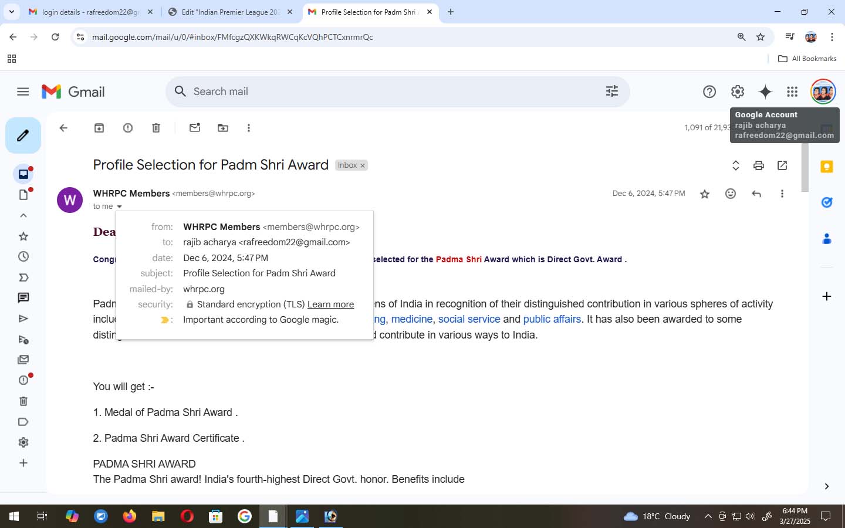Screen dimensions: 845x528
Task: Reload the current page
Action: (55, 37)
